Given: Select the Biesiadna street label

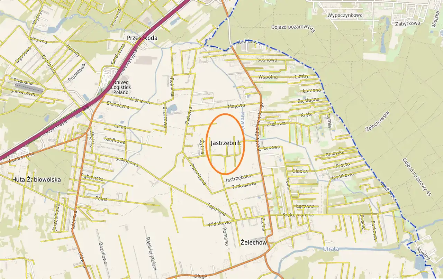Looking at the screenshot, I should point(308,101).
